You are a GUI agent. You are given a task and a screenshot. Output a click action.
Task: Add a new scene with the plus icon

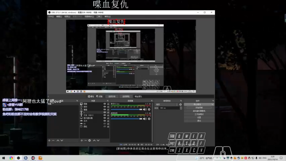(49, 140)
